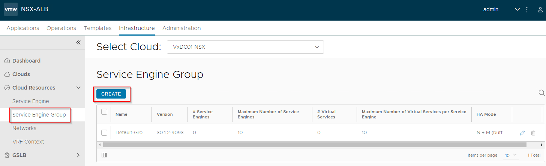Click the # Virtual Services column header

coord(326,114)
